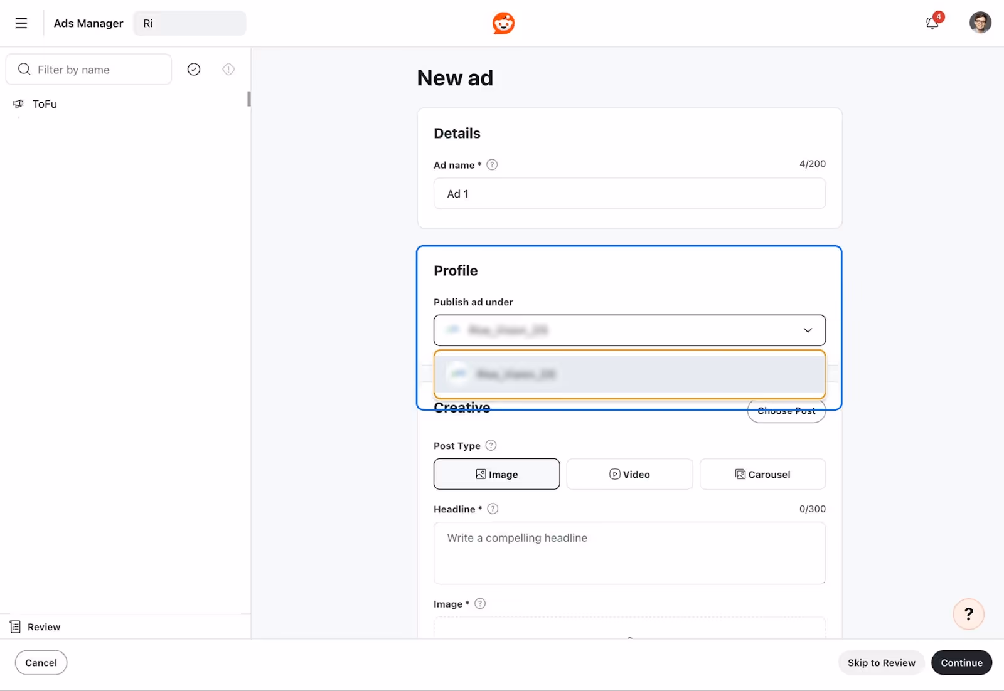Image resolution: width=1004 pixels, height=691 pixels.
Task: Click the Headline help tooltip icon
Action: click(x=492, y=509)
